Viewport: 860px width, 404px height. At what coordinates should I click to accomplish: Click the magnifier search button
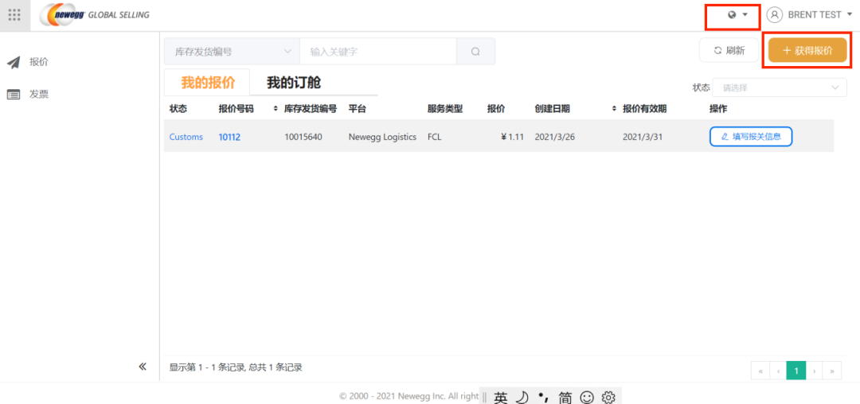(475, 52)
